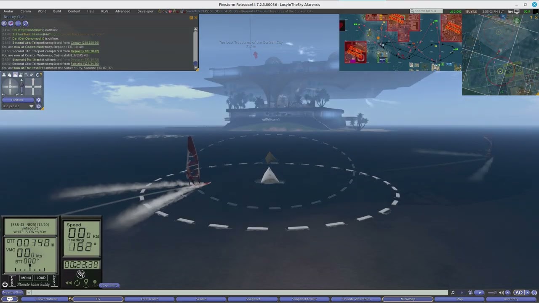539x303 pixels.
Task: Click the camera orbit joystick
Action: (x=10, y=87)
